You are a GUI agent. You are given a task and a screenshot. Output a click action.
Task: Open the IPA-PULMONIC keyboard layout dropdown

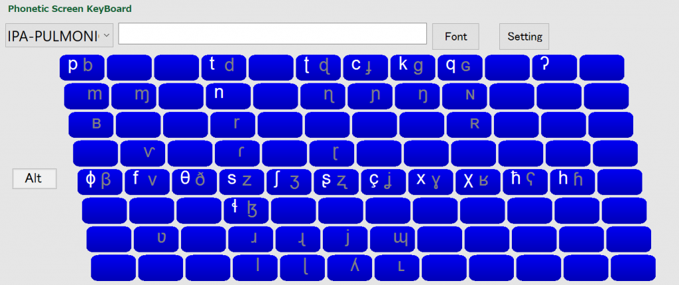[x=59, y=36]
